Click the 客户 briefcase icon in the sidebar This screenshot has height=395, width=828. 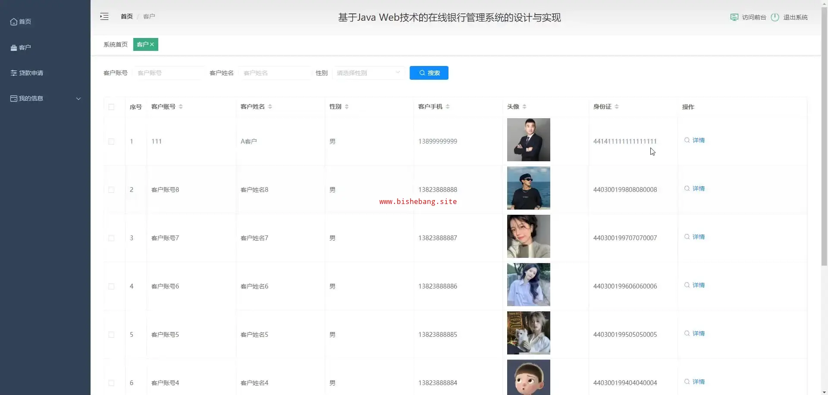(14, 47)
